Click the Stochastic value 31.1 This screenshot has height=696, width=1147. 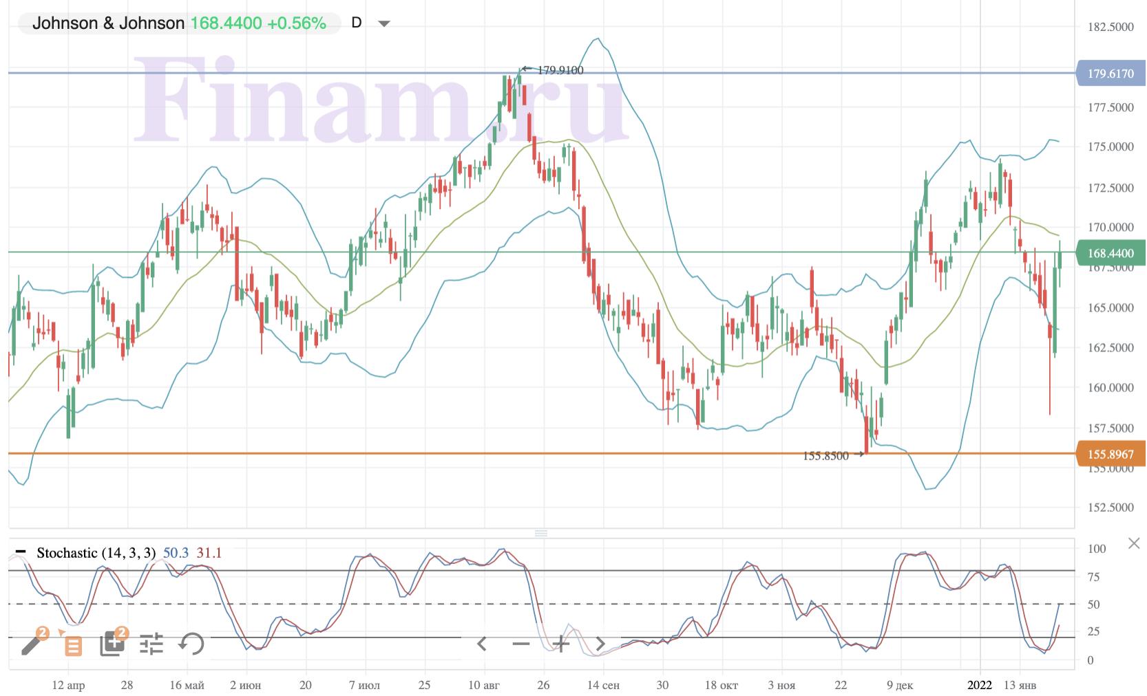pos(209,553)
